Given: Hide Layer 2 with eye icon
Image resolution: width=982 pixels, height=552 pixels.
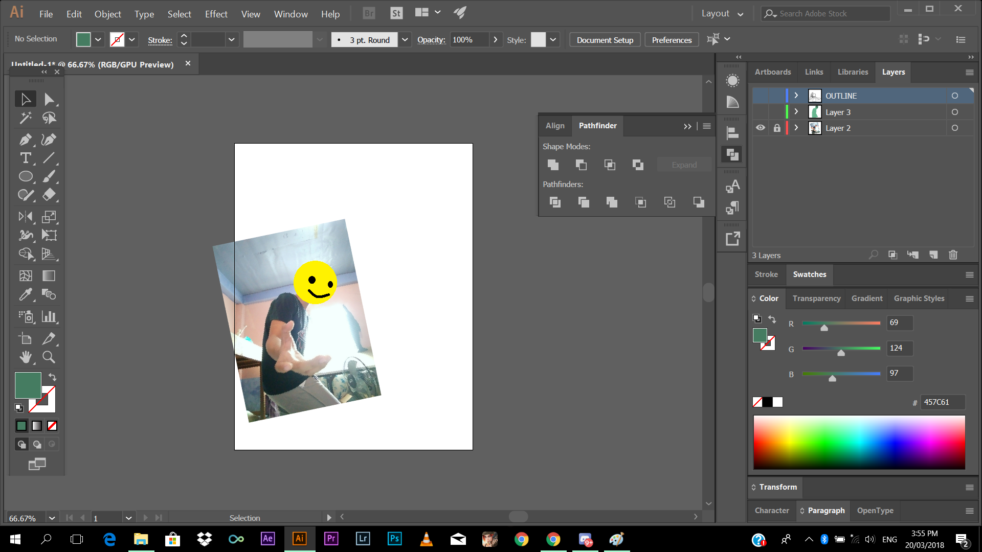Looking at the screenshot, I should 761,128.
